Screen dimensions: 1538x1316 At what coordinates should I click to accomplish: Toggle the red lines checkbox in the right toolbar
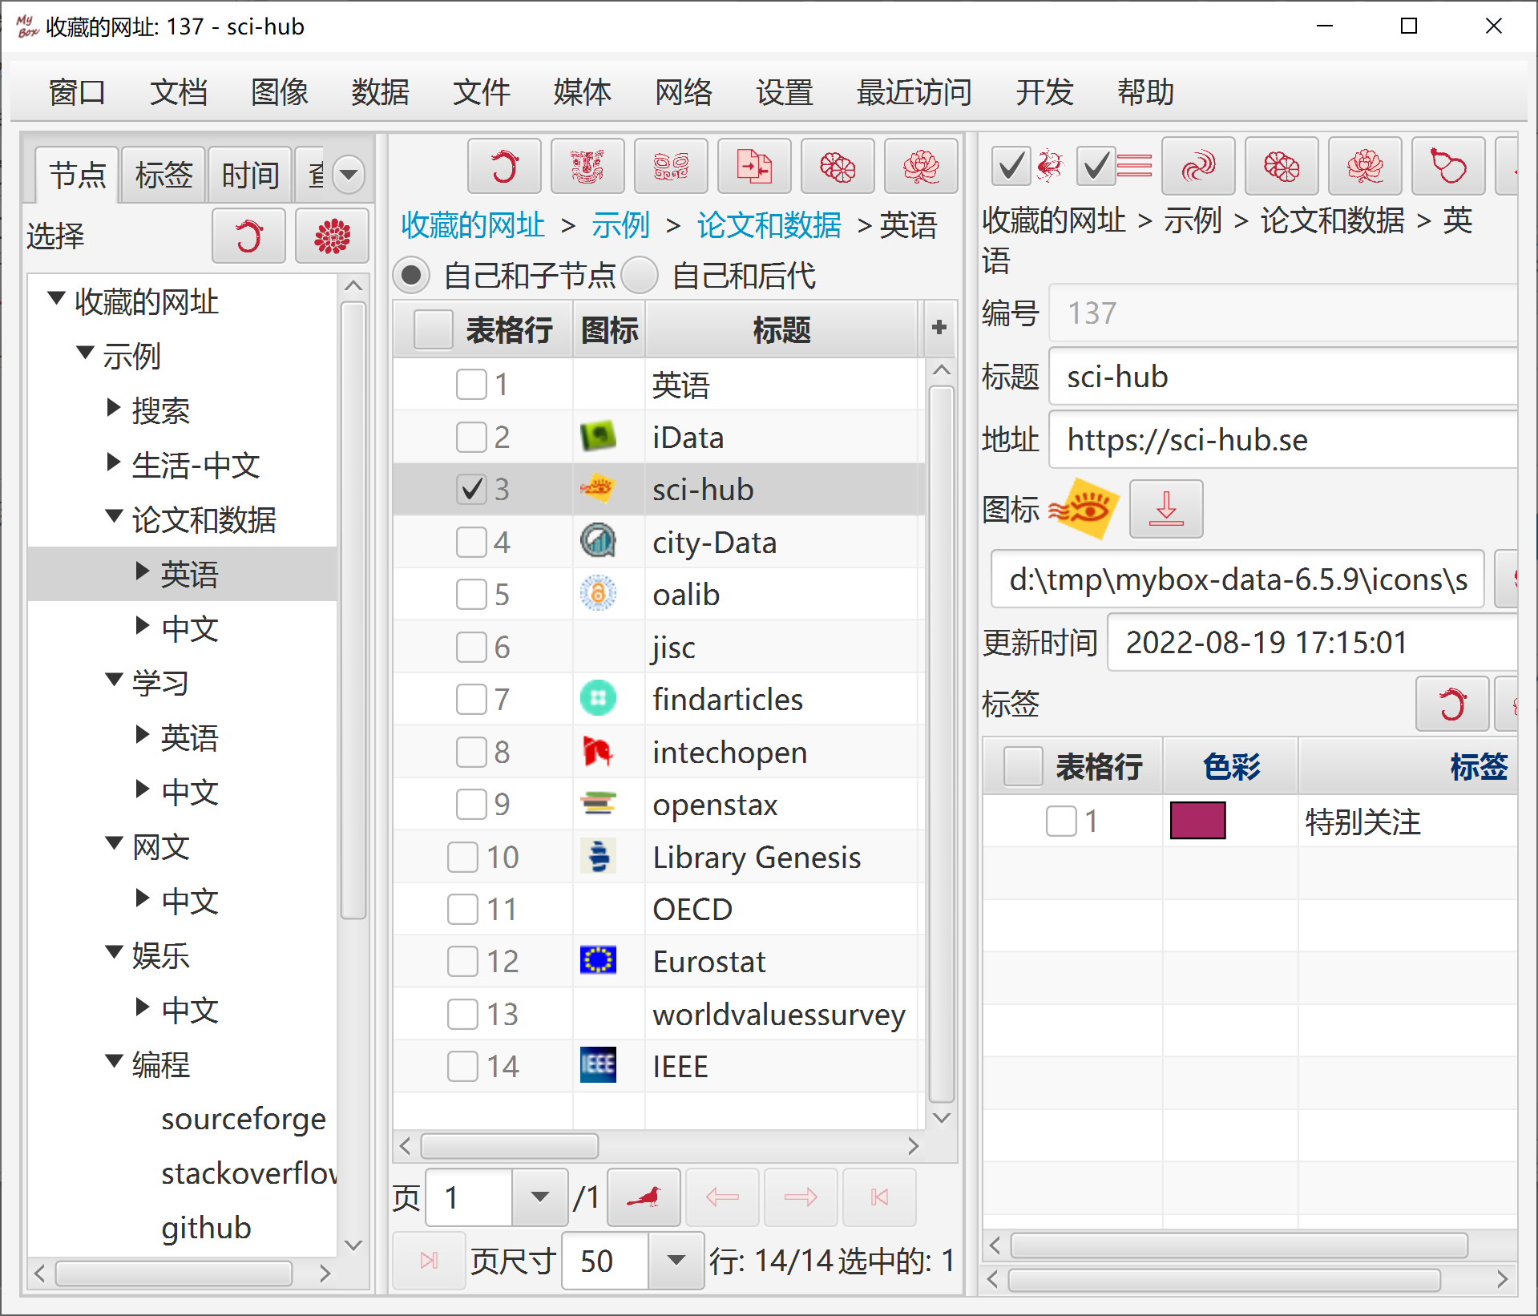[1096, 167]
